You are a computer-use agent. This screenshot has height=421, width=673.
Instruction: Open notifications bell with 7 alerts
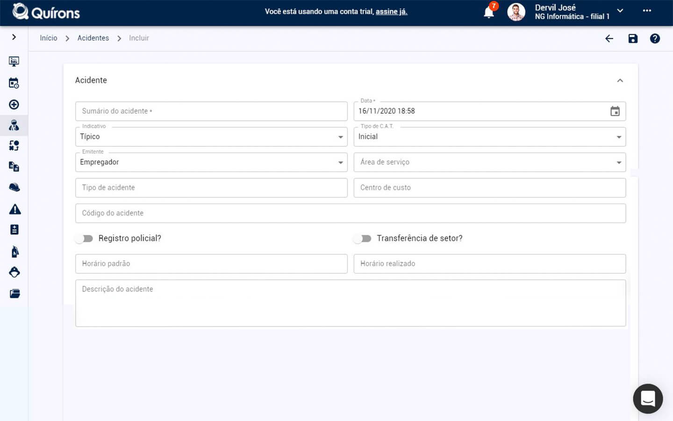pyautogui.click(x=489, y=12)
